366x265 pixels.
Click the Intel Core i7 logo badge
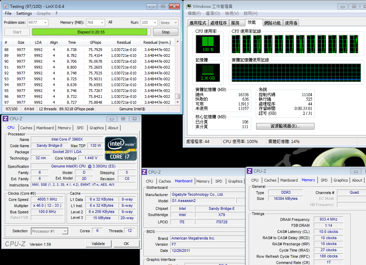coord(121,149)
